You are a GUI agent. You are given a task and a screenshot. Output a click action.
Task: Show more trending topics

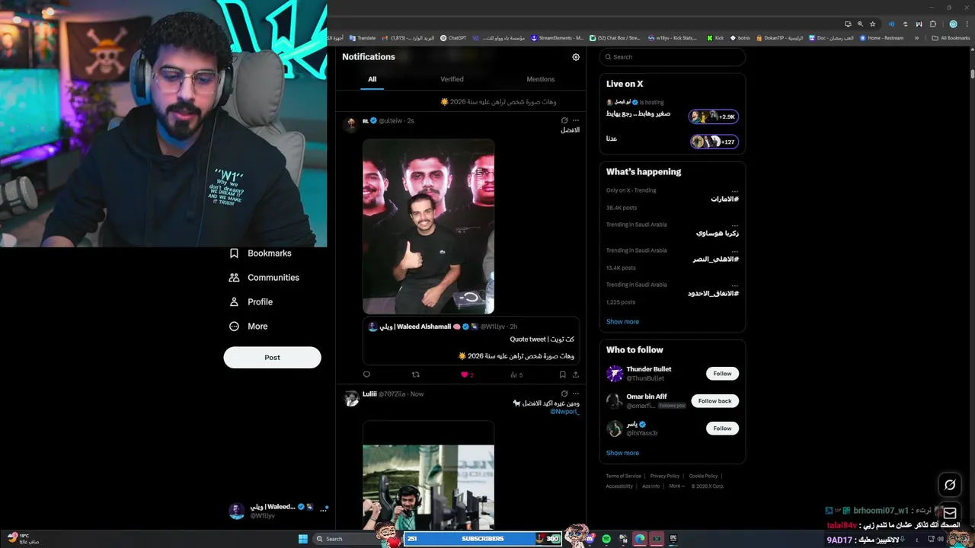[x=622, y=322]
